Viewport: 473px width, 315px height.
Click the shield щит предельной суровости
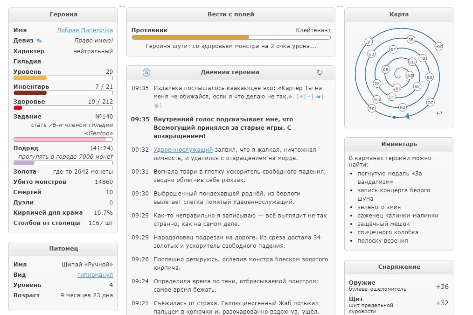(x=371, y=308)
